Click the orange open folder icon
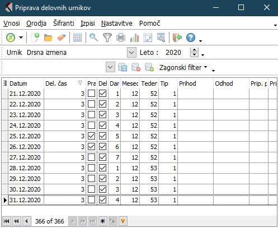Viewport: 278px width, 228px height. (x=48, y=38)
